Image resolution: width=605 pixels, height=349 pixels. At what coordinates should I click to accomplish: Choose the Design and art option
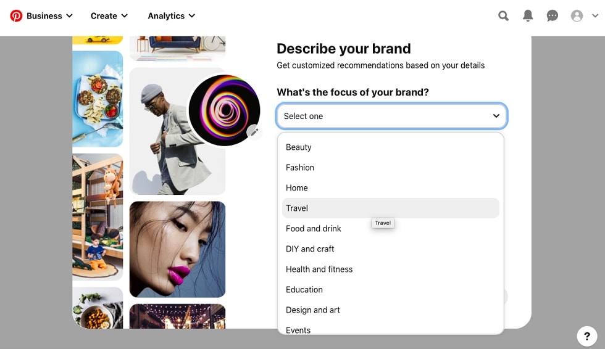pyautogui.click(x=390, y=310)
